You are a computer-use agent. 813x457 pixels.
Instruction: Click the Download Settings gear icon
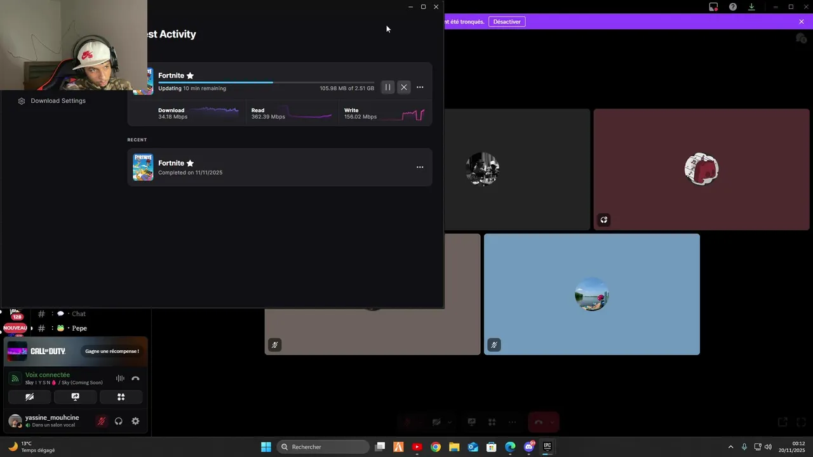coord(22,101)
